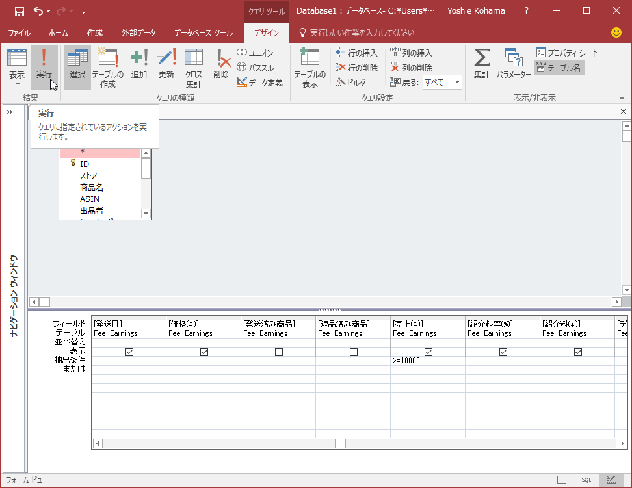632x488 pixels.
Task: Select the 商品名 field in table list
Action: coord(92,187)
